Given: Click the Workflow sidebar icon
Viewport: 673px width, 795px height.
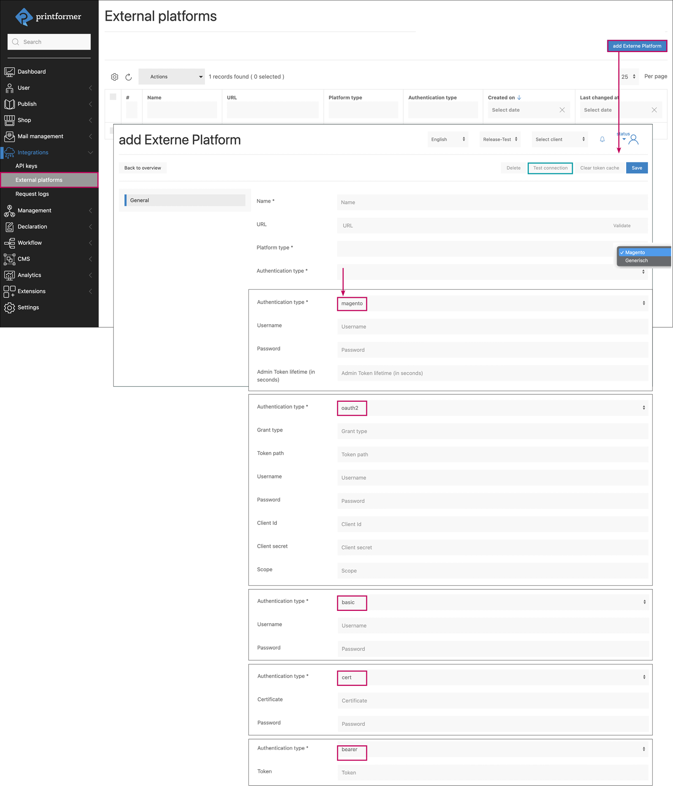Looking at the screenshot, I should tap(9, 243).
